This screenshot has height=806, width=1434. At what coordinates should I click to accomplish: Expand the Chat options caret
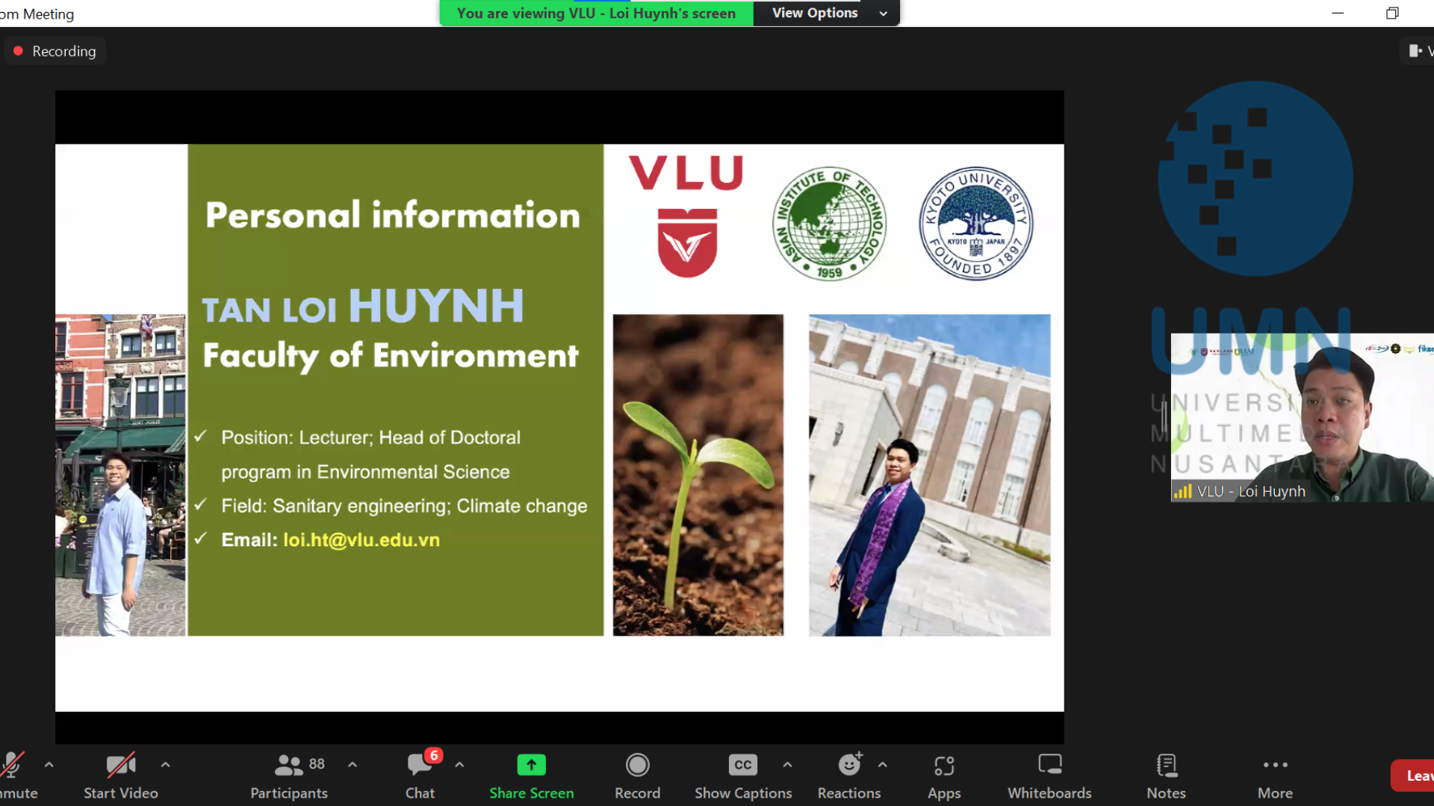459,765
